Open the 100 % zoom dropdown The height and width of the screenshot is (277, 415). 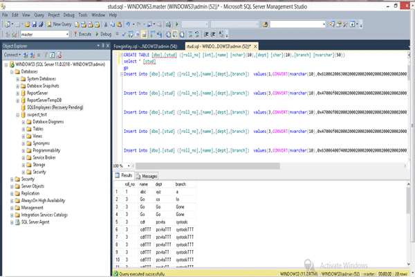[129, 166]
